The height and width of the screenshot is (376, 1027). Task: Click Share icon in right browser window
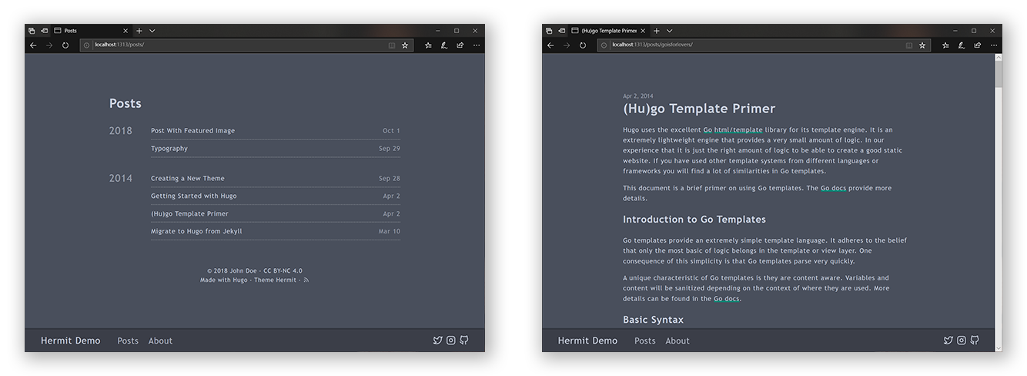click(977, 45)
